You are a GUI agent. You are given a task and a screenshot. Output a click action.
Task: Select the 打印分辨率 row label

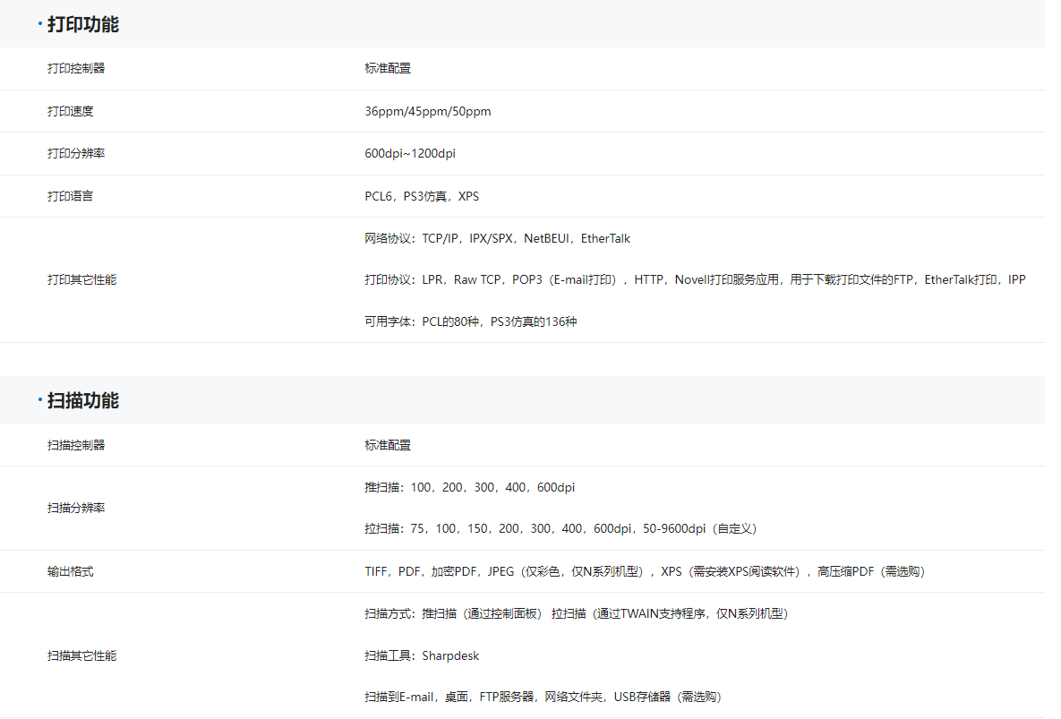[76, 153]
